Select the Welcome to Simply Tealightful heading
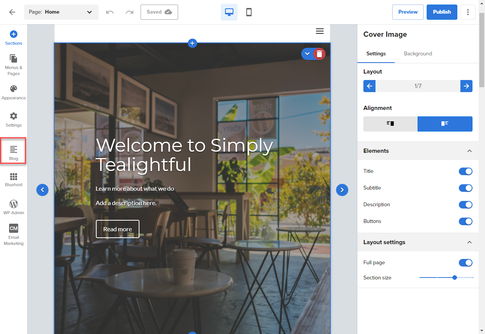 [x=185, y=155]
